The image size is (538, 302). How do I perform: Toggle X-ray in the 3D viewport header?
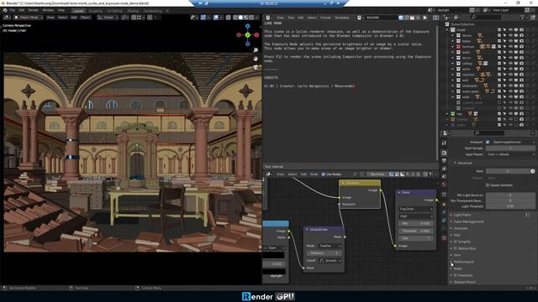click(228, 17)
